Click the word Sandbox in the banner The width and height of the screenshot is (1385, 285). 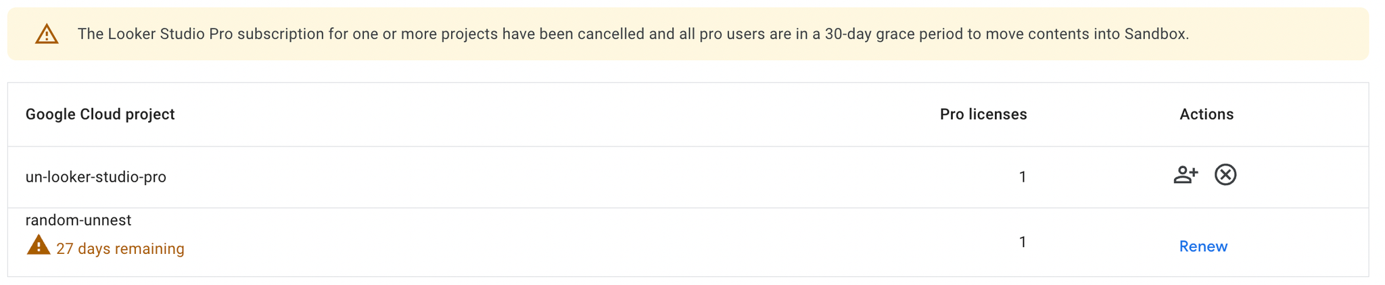(x=1155, y=34)
